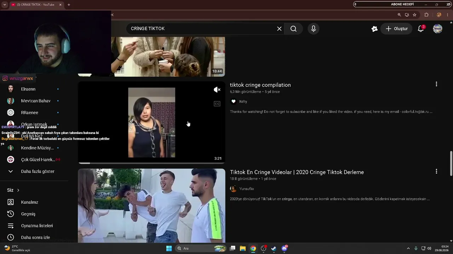Open the taskbar volume icon
Image resolution: width=453 pixels, height=254 pixels.
[x=429, y=248]
